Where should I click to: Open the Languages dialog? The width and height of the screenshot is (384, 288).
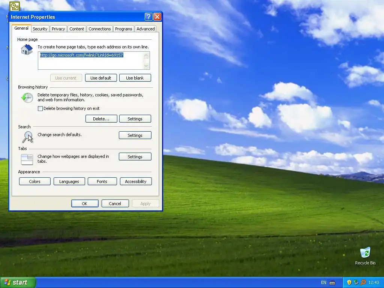tap(69, 181)
